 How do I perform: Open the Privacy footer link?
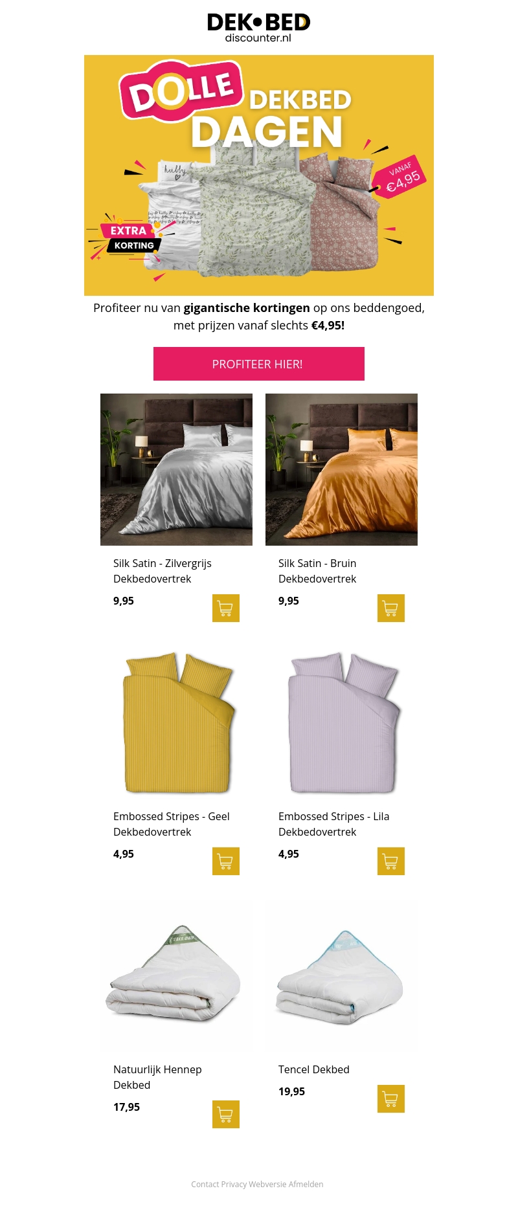234,1184
